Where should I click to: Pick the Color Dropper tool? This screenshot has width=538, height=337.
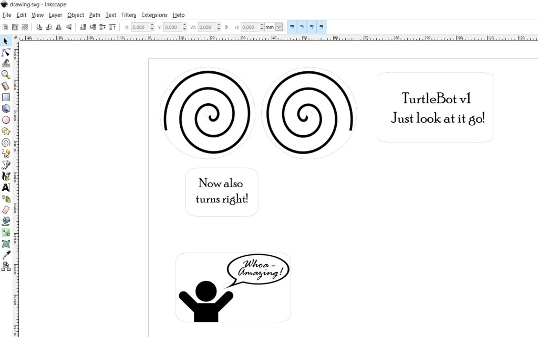pyautogui.click(x=6, y=255)
